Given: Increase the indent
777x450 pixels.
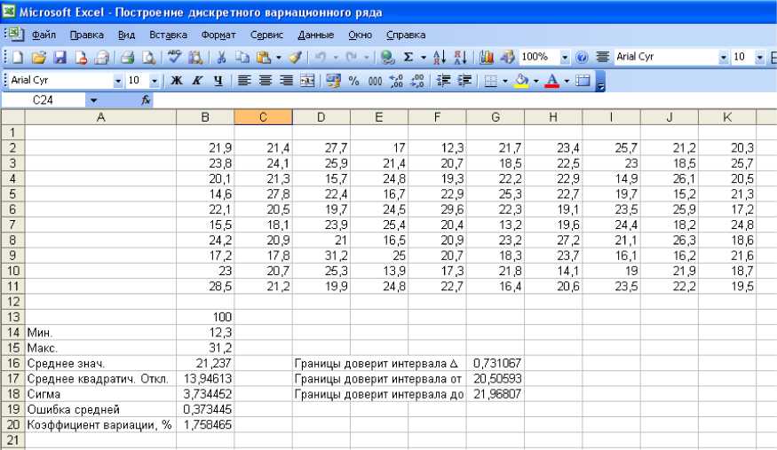Looking at the screenshot, I should point(464,80).
